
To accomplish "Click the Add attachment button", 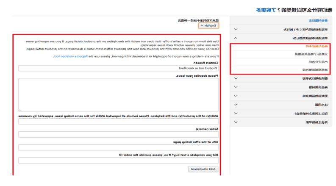I will pyautogui.click(x=203, y=169).
